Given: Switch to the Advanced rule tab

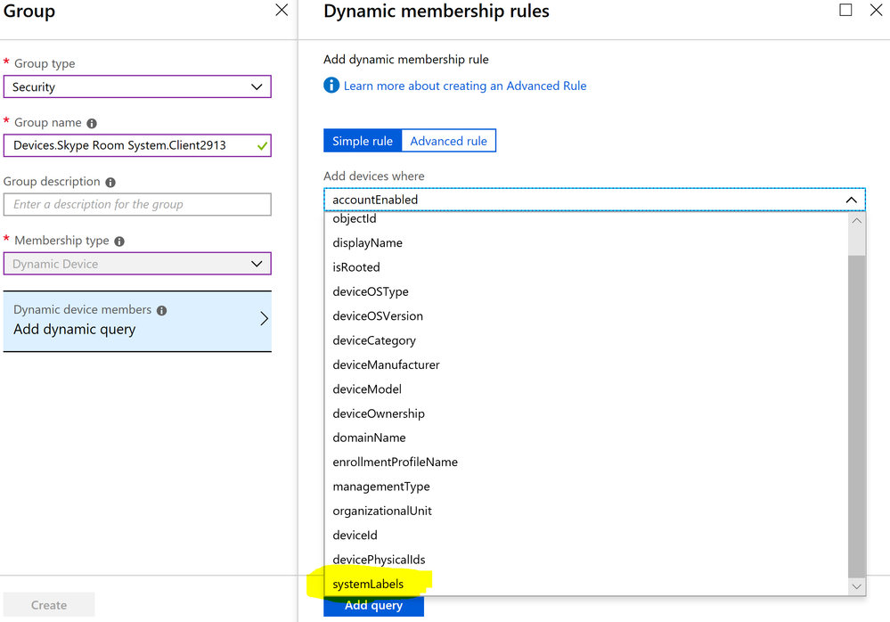Looking at the screenshot, I should click(448, 141).
